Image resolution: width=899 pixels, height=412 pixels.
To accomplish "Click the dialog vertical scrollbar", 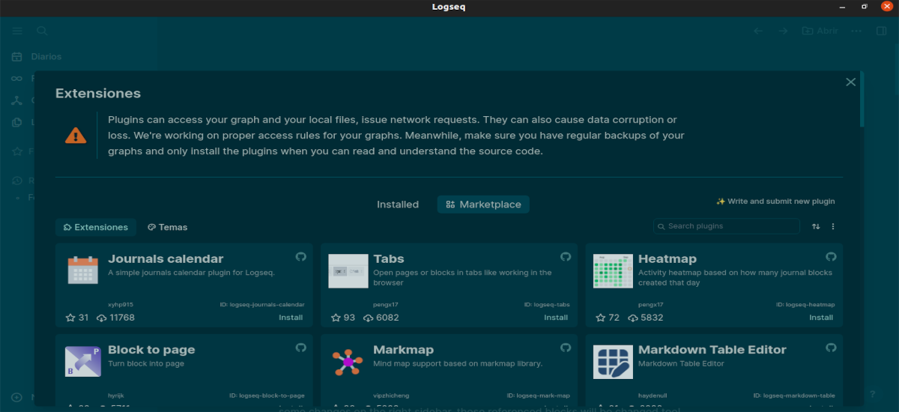I will click(862, 99).
